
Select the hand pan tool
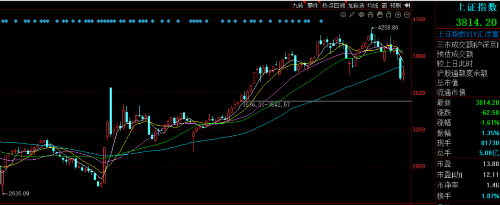pos(380,15)
